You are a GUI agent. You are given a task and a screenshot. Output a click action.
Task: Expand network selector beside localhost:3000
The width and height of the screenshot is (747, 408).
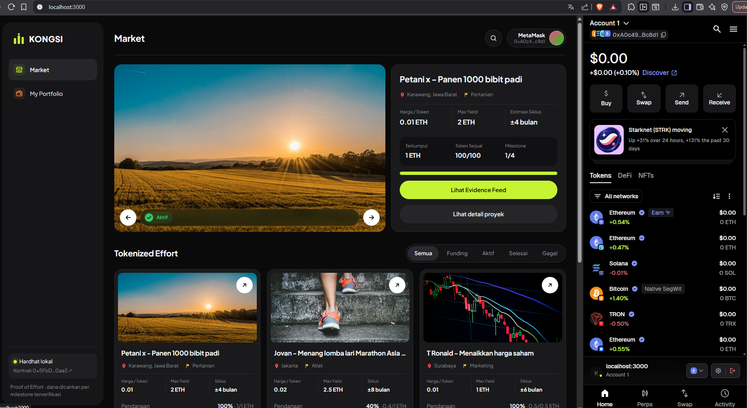click(697, 371)
